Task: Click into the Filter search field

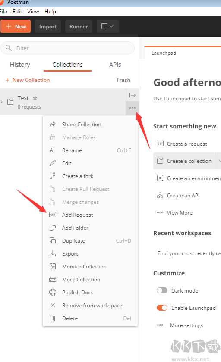Action: pyautogui.click(x=67, y=48)
